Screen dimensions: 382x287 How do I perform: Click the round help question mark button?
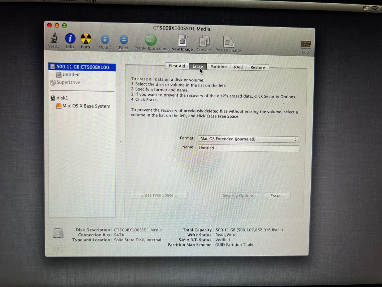tap(58, 249)
